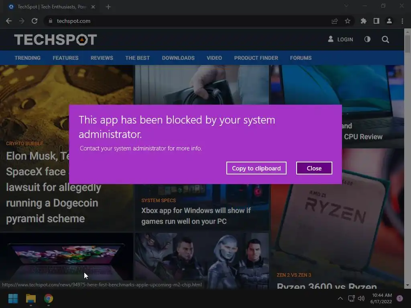Click the Chrome profile avatar icon

point(389,21)
